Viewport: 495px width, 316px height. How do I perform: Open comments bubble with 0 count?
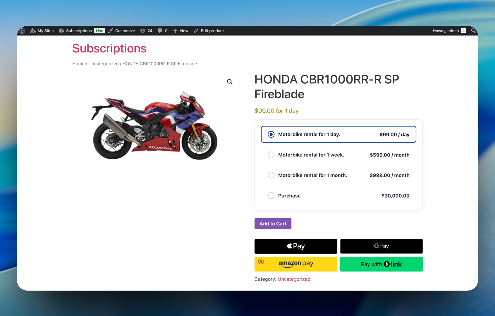[x=163, y=31]
